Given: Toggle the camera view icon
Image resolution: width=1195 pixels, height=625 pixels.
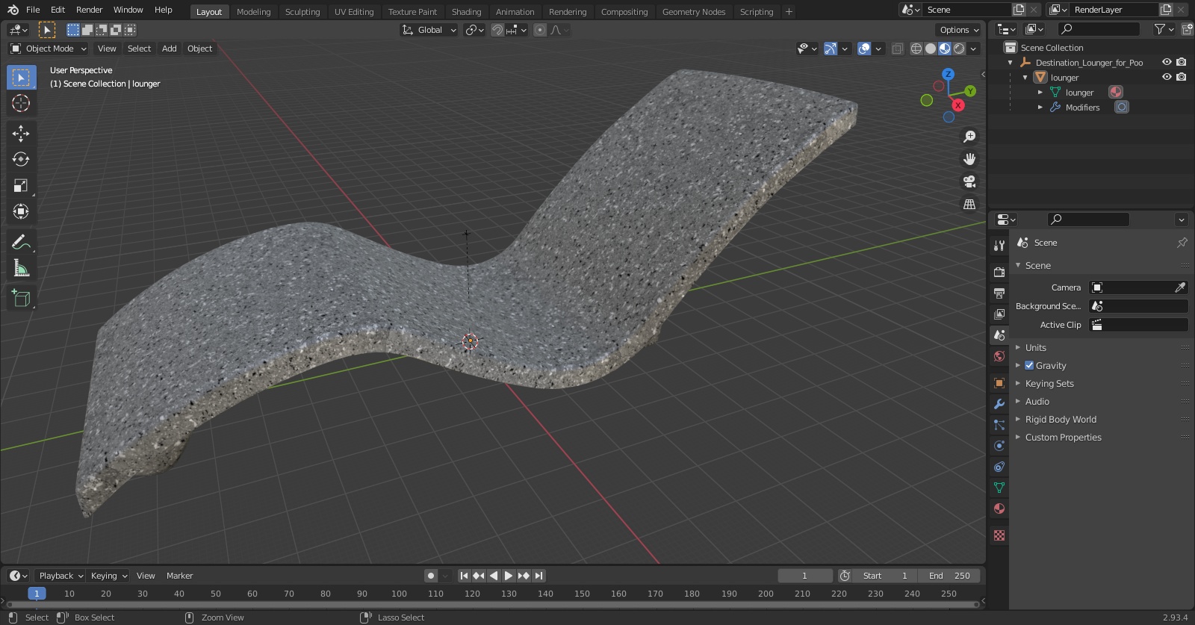Looking at the screenshot, I should point(969,181).
